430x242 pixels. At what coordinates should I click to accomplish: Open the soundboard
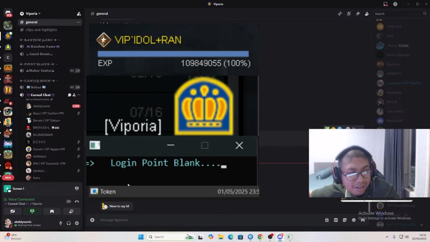coord(72,211)
